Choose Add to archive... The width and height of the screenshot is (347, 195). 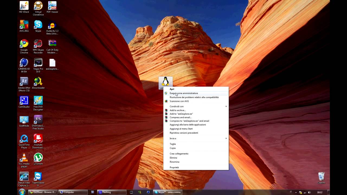(196, 110)
